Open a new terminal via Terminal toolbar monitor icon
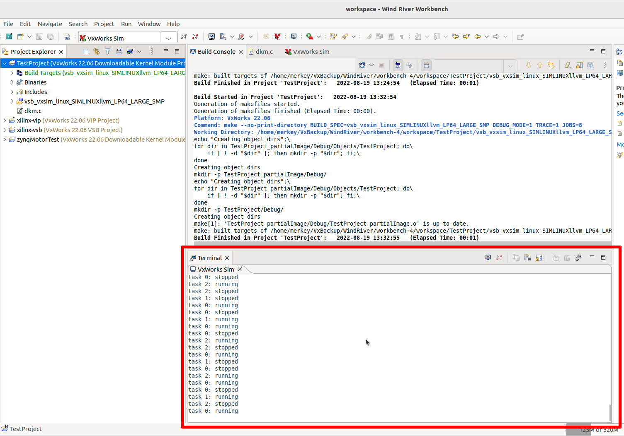624x436 pixels. [x=488, y=258]
